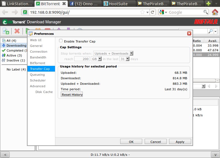Select Completed category in the sidebar
Image resolution: width=220 pixels, height=158 pixels.
pos(15,50)
